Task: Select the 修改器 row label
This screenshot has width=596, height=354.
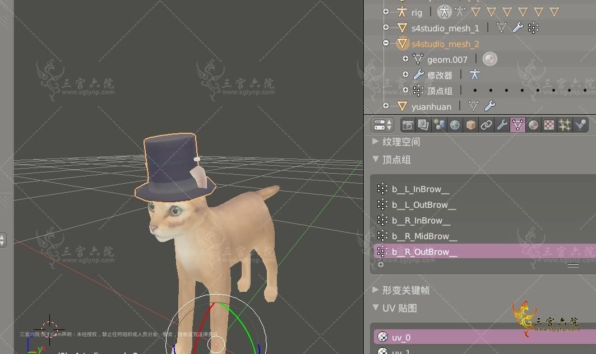Action: tap(440, 75)
